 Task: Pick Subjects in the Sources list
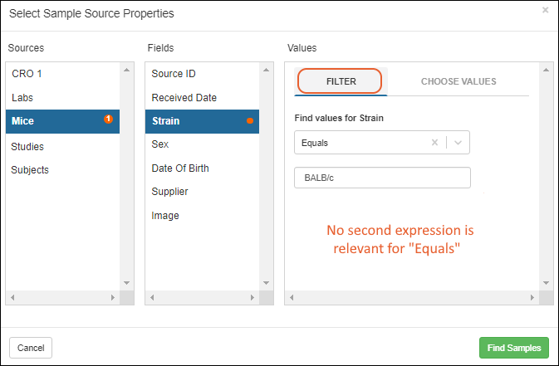point(30,170)
